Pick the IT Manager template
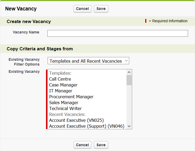Viewport: 195px width, 151px height. (61, 91)
